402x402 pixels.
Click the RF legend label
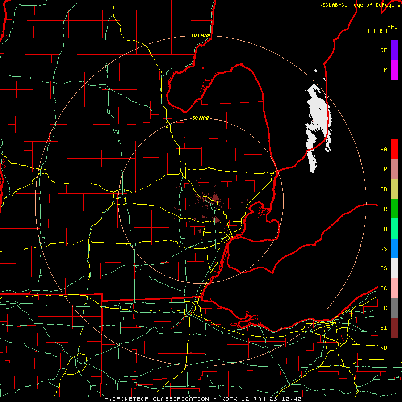(383, 50)
